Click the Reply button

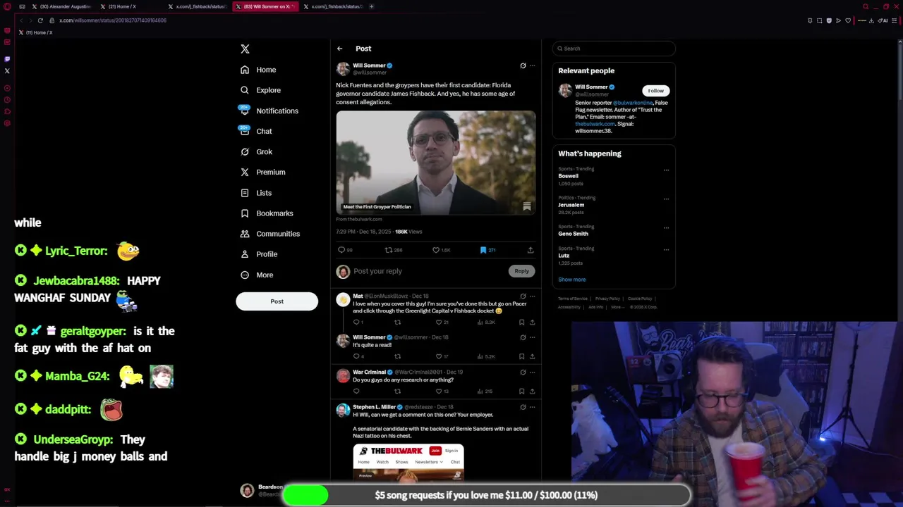point(521,271)
